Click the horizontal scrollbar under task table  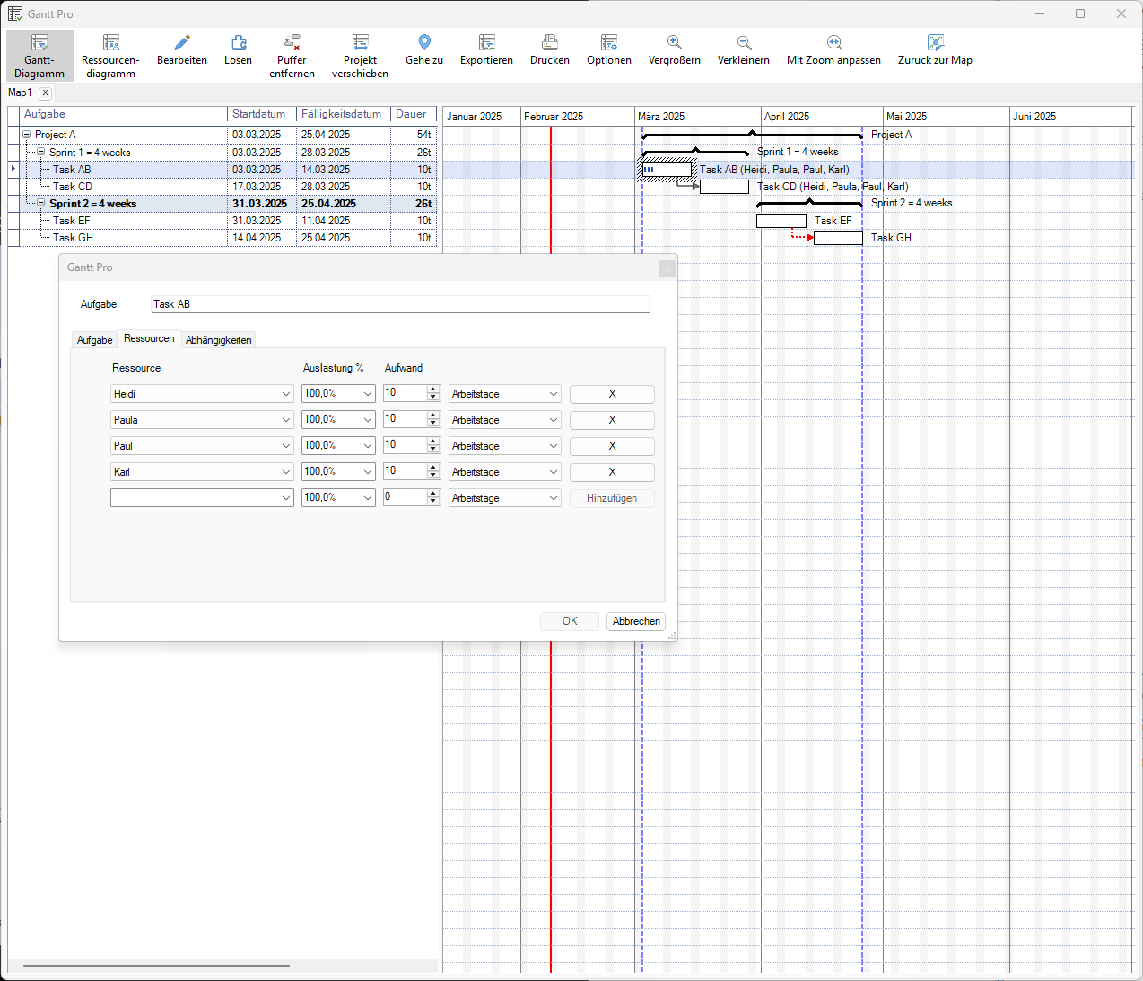pos(156,966)
